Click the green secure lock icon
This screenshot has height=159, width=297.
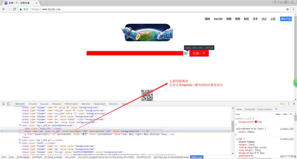pyautogui.click(x=21, y=9)
